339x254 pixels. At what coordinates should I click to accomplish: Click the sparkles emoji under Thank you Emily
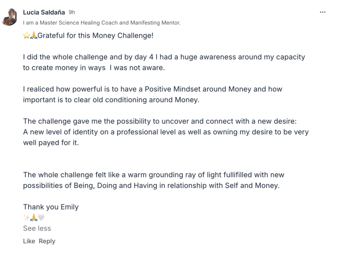(x=26, y=217)
